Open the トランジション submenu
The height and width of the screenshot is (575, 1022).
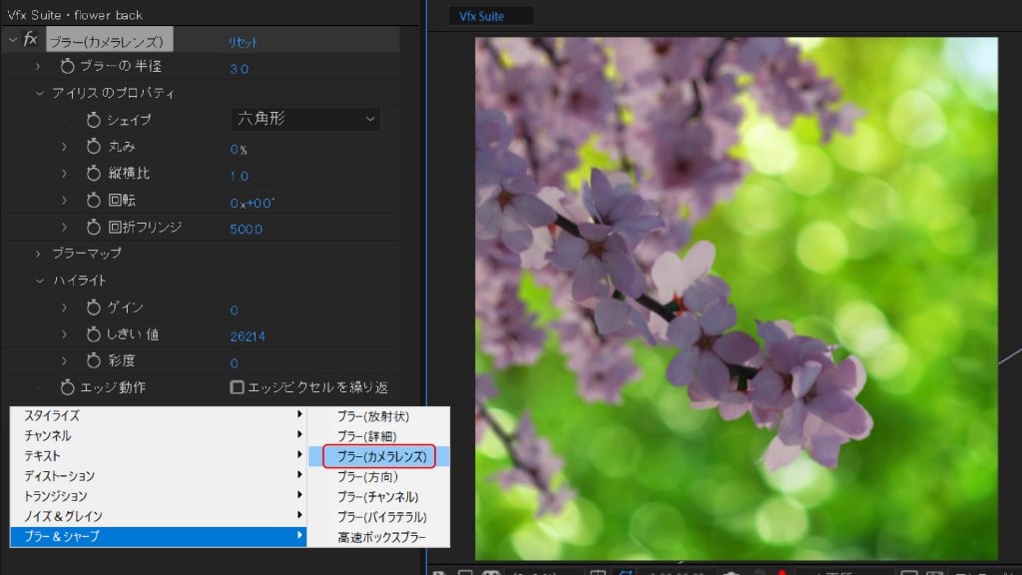[x=159, y=496]
